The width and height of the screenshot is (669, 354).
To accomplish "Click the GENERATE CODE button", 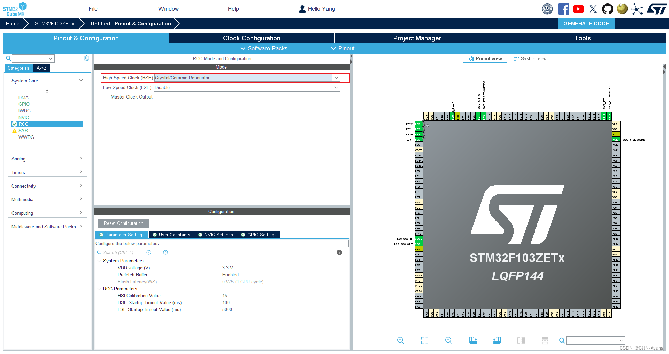I will coord(586,24).
